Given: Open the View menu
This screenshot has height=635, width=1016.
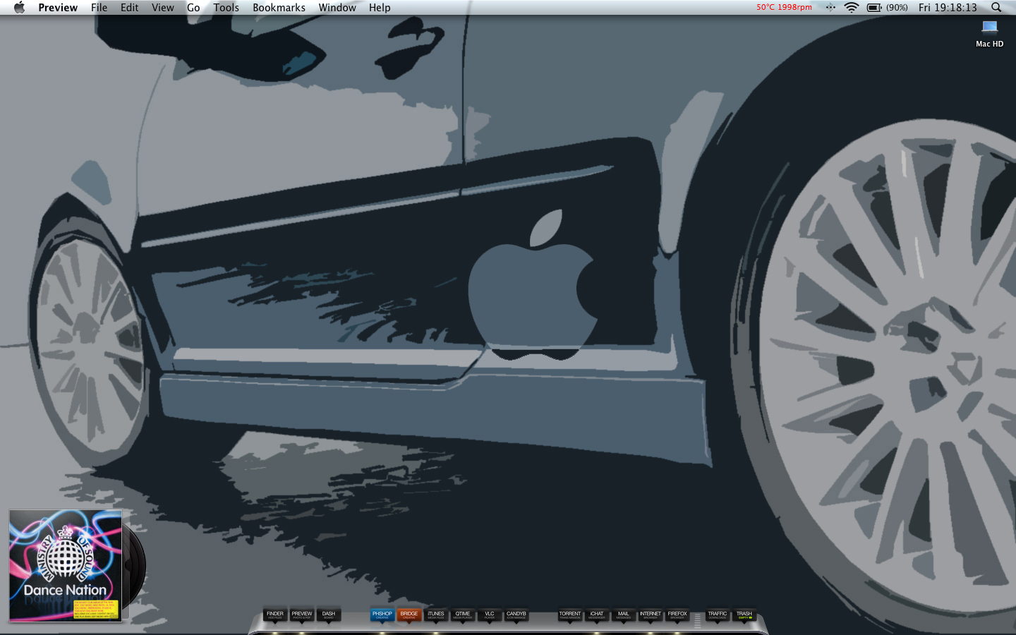Looking at the screenshot, I should point(162,7).
